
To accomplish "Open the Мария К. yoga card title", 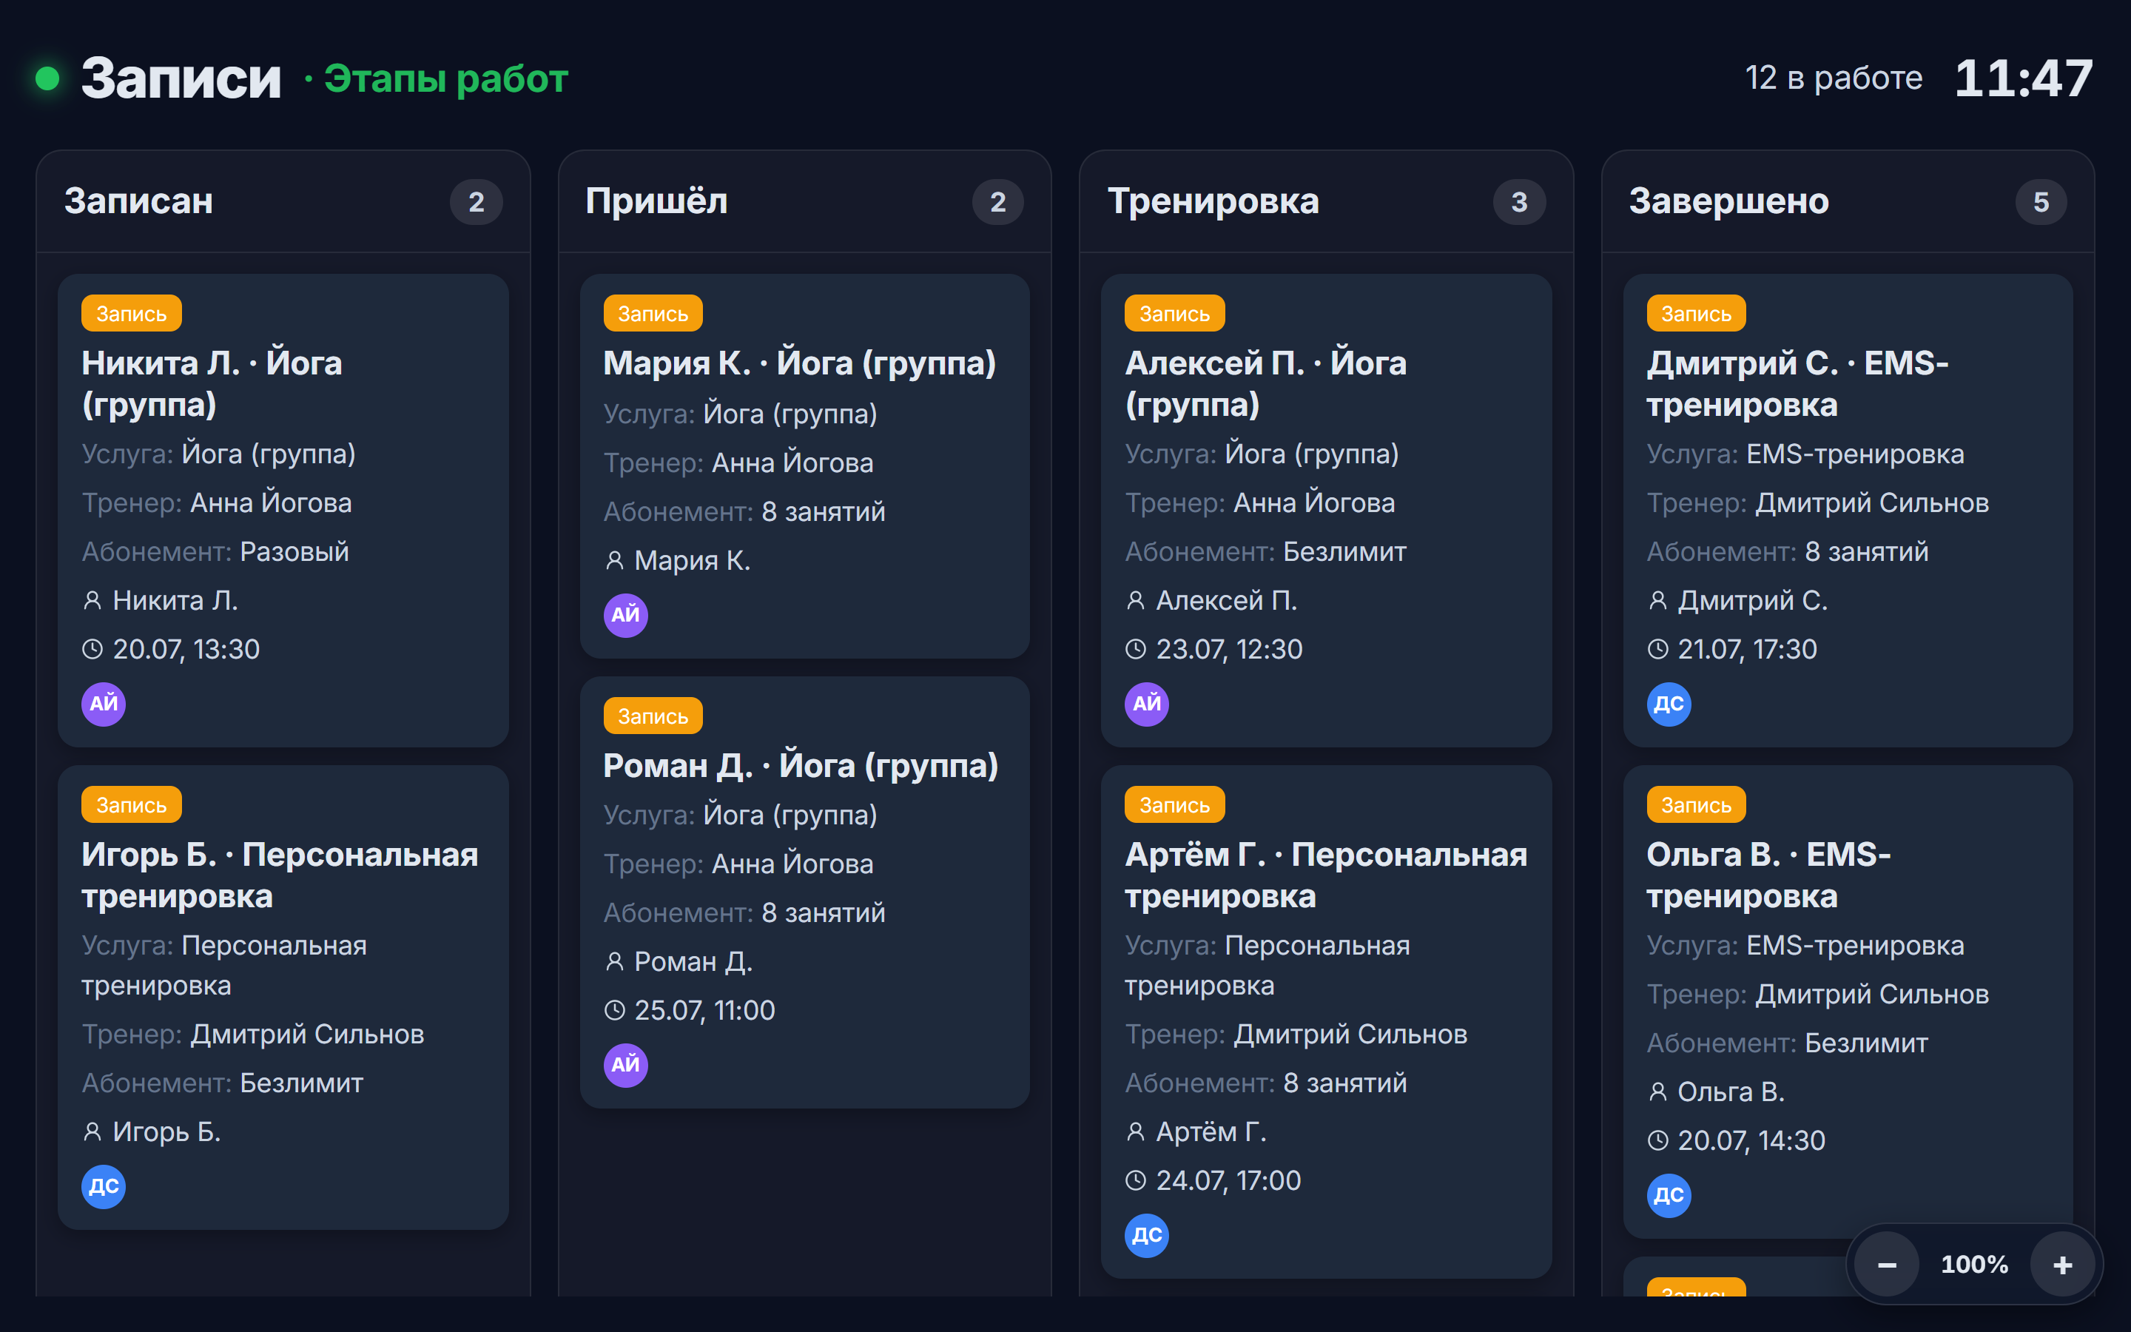I will tap(800, 363).
